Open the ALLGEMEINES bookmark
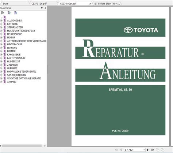 14,20
